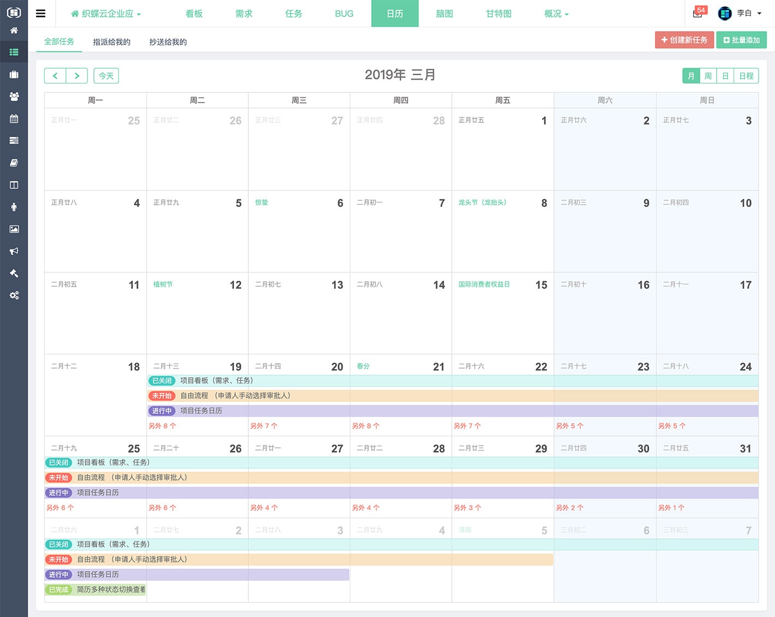Screen dimensions: 775x617
Task: Switch to the 需求 tab
Action: tap(244, 14)
